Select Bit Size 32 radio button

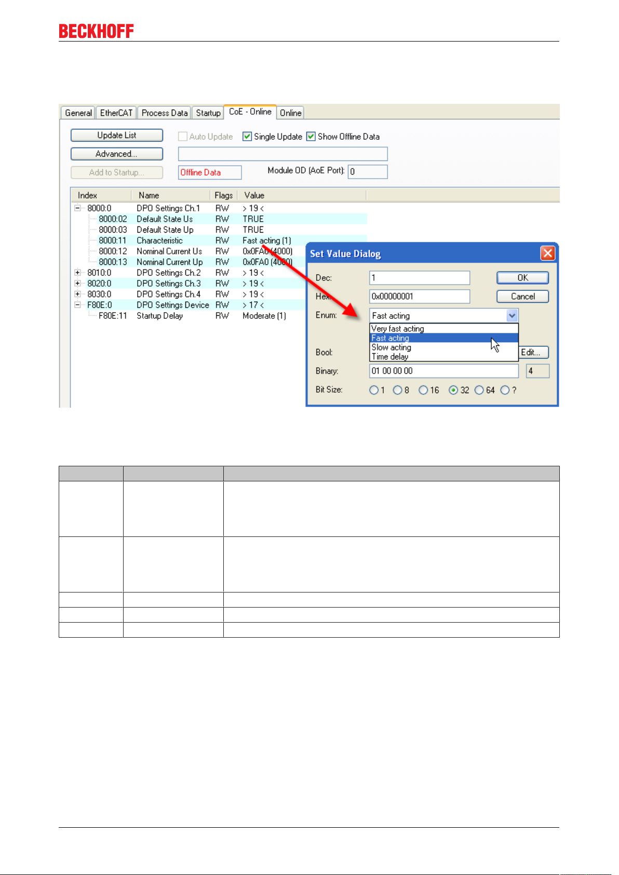pos(453,390)
